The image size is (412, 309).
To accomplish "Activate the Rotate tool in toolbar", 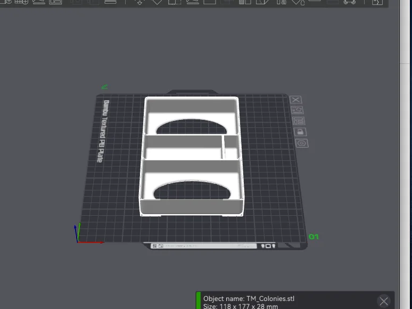I will pos(157,2).
